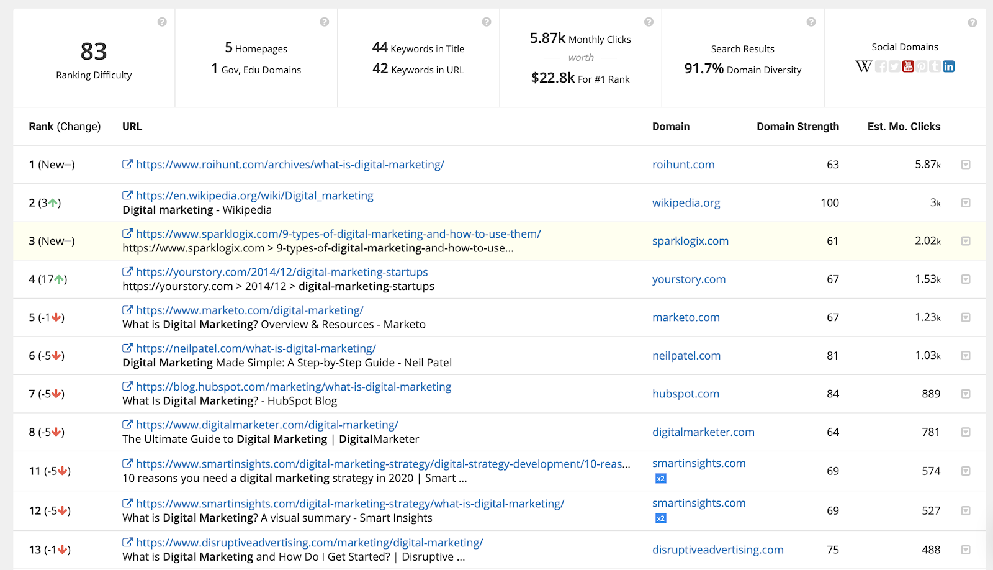Expand row options for hubspot.com result

pyautogui.click(x=966, y=394)
